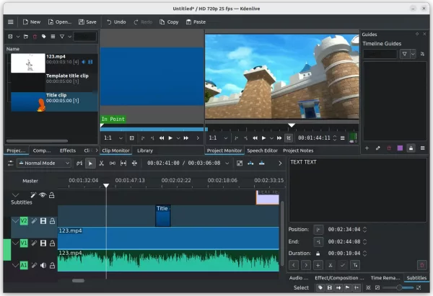Click the purple guide category color swatch
433x296 pixels.
pyautogui.click(x=400, y=148)
